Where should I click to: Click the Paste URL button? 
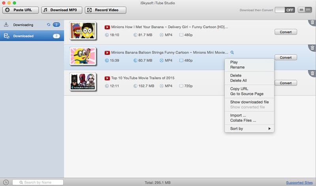point(21,10)
